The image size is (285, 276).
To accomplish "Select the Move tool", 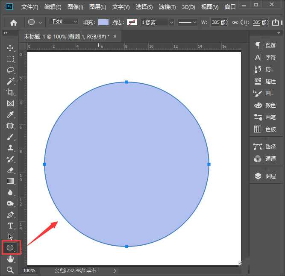I will point(10,48).
